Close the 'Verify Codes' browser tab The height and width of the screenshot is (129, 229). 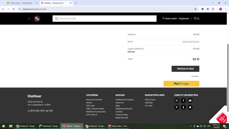[x=36, y=3]
